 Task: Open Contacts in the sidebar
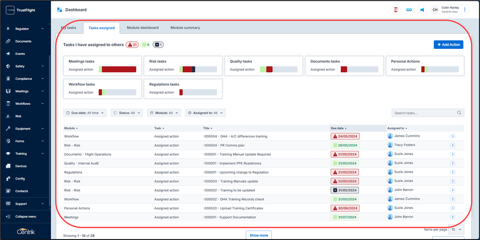(22, 191)
